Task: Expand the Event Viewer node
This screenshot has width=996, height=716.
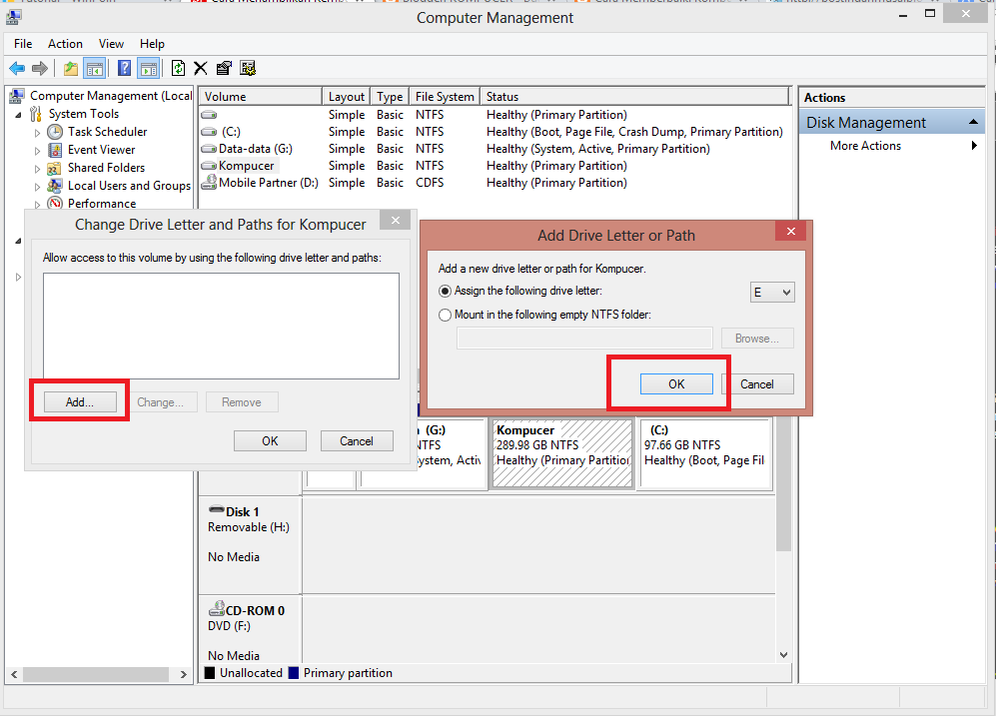Action: click(38, 151)
